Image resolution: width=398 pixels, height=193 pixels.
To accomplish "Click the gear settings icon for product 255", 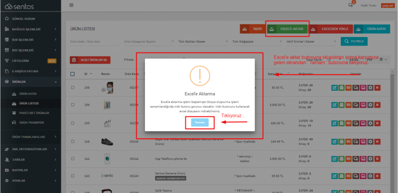I will tap(370, 123).
